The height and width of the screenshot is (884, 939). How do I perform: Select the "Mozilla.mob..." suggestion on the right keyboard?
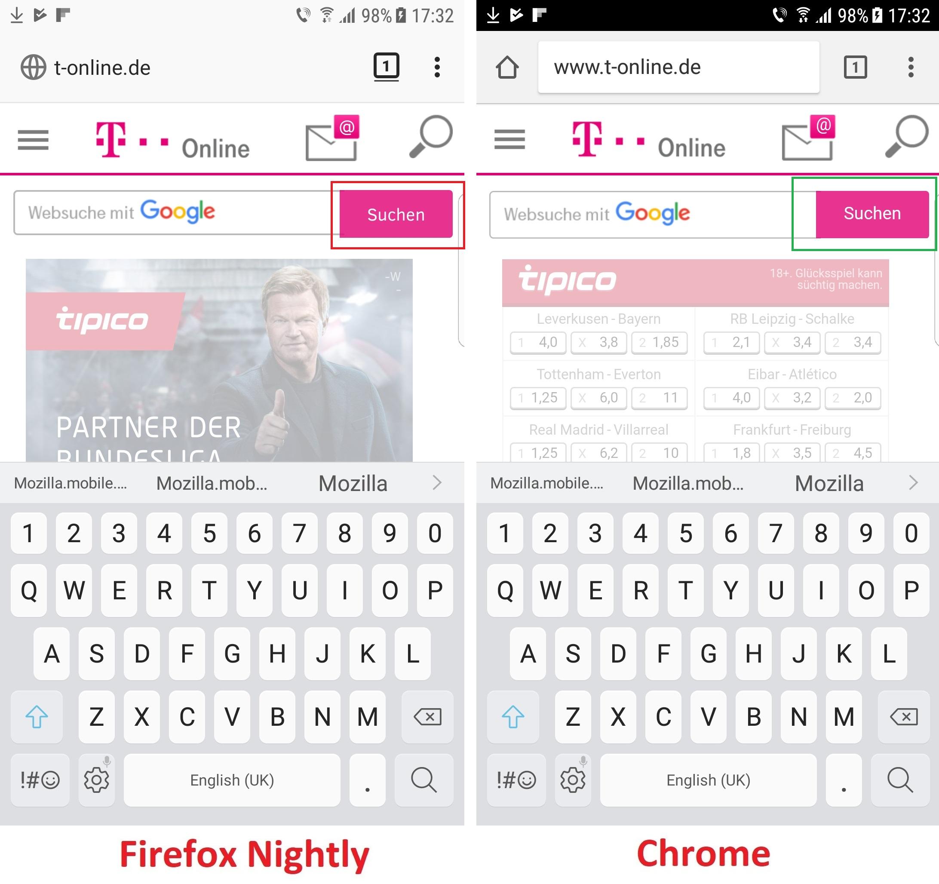688,483
